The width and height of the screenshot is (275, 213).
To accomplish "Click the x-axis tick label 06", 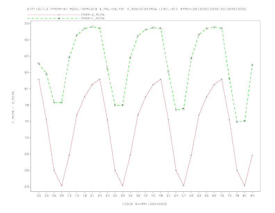I will pyautogui.click(x=54, y=196).
